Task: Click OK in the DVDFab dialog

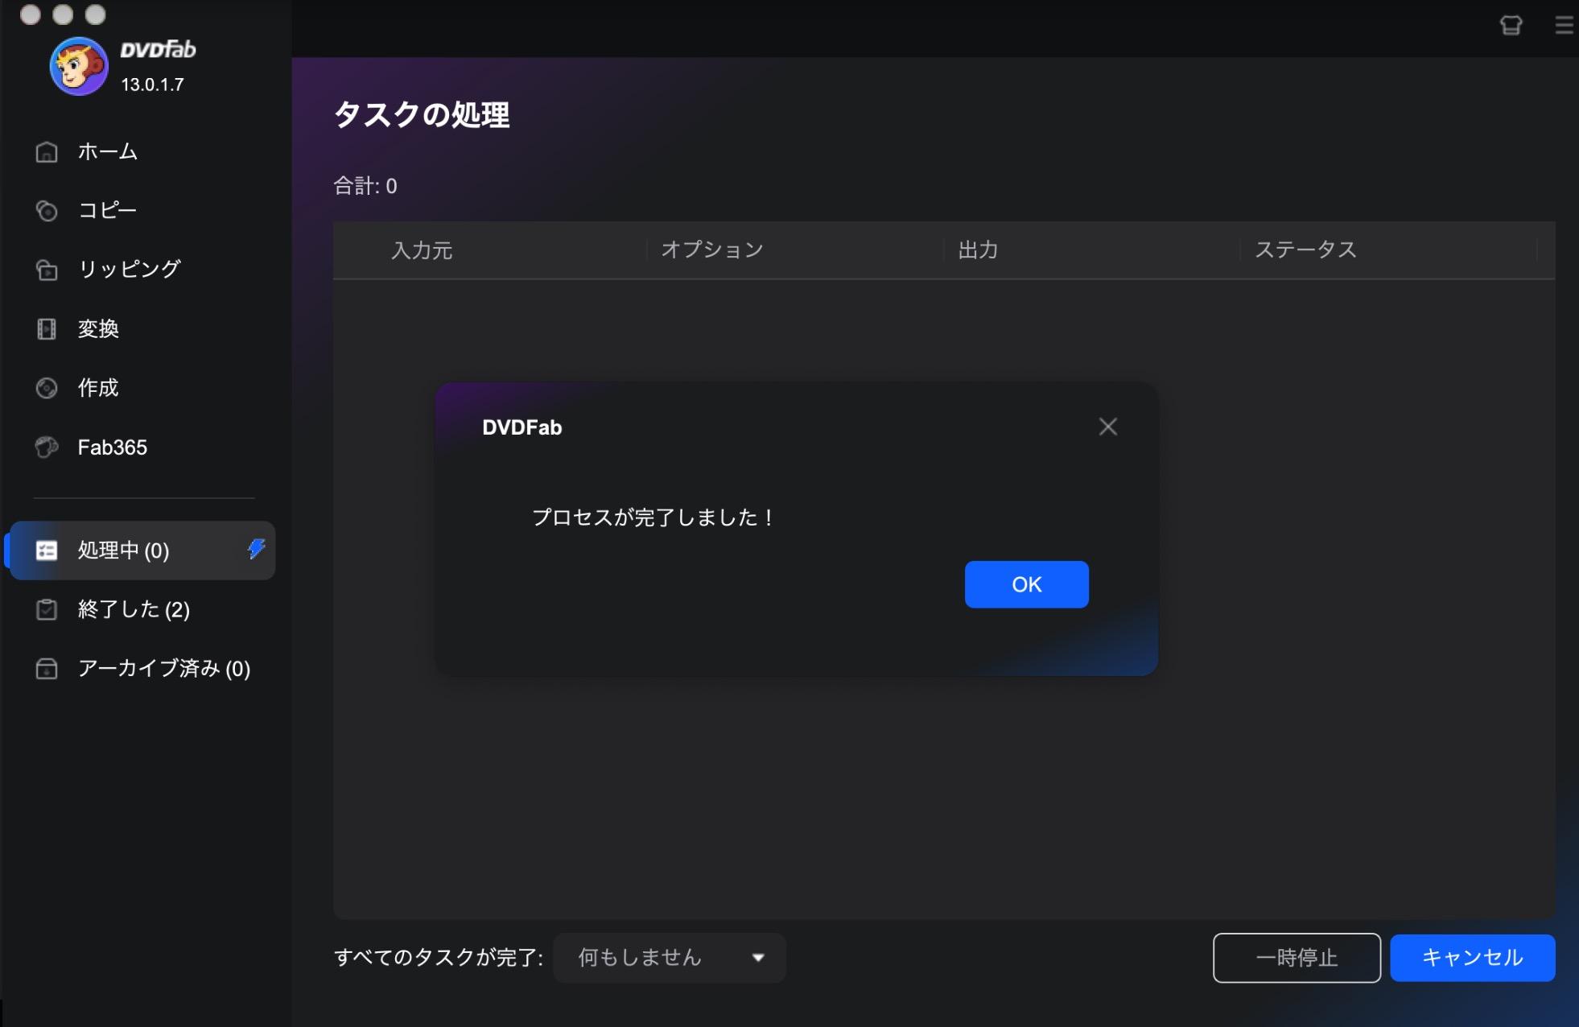Action: pos(1026,584)
